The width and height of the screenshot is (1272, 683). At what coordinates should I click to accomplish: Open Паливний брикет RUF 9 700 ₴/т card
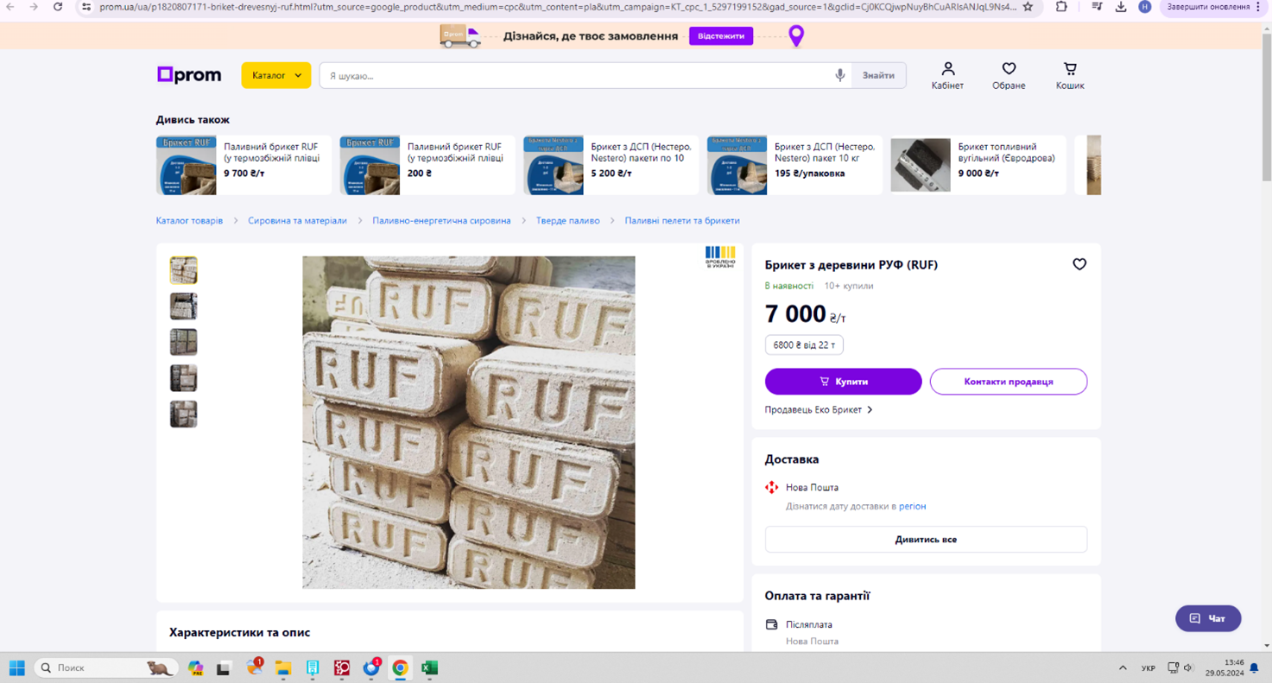(x=244, y=165)
